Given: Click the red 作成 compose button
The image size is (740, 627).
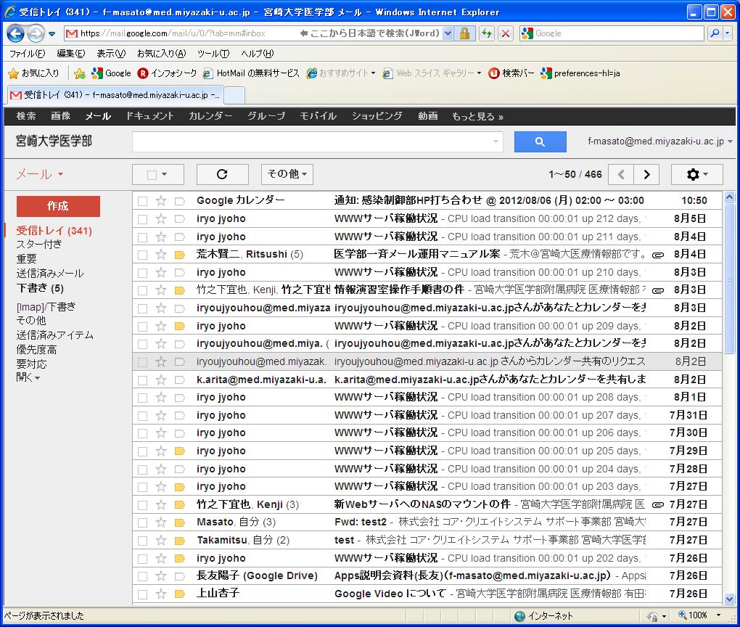Looking at the screenshot, I should (x=58, y=206).
